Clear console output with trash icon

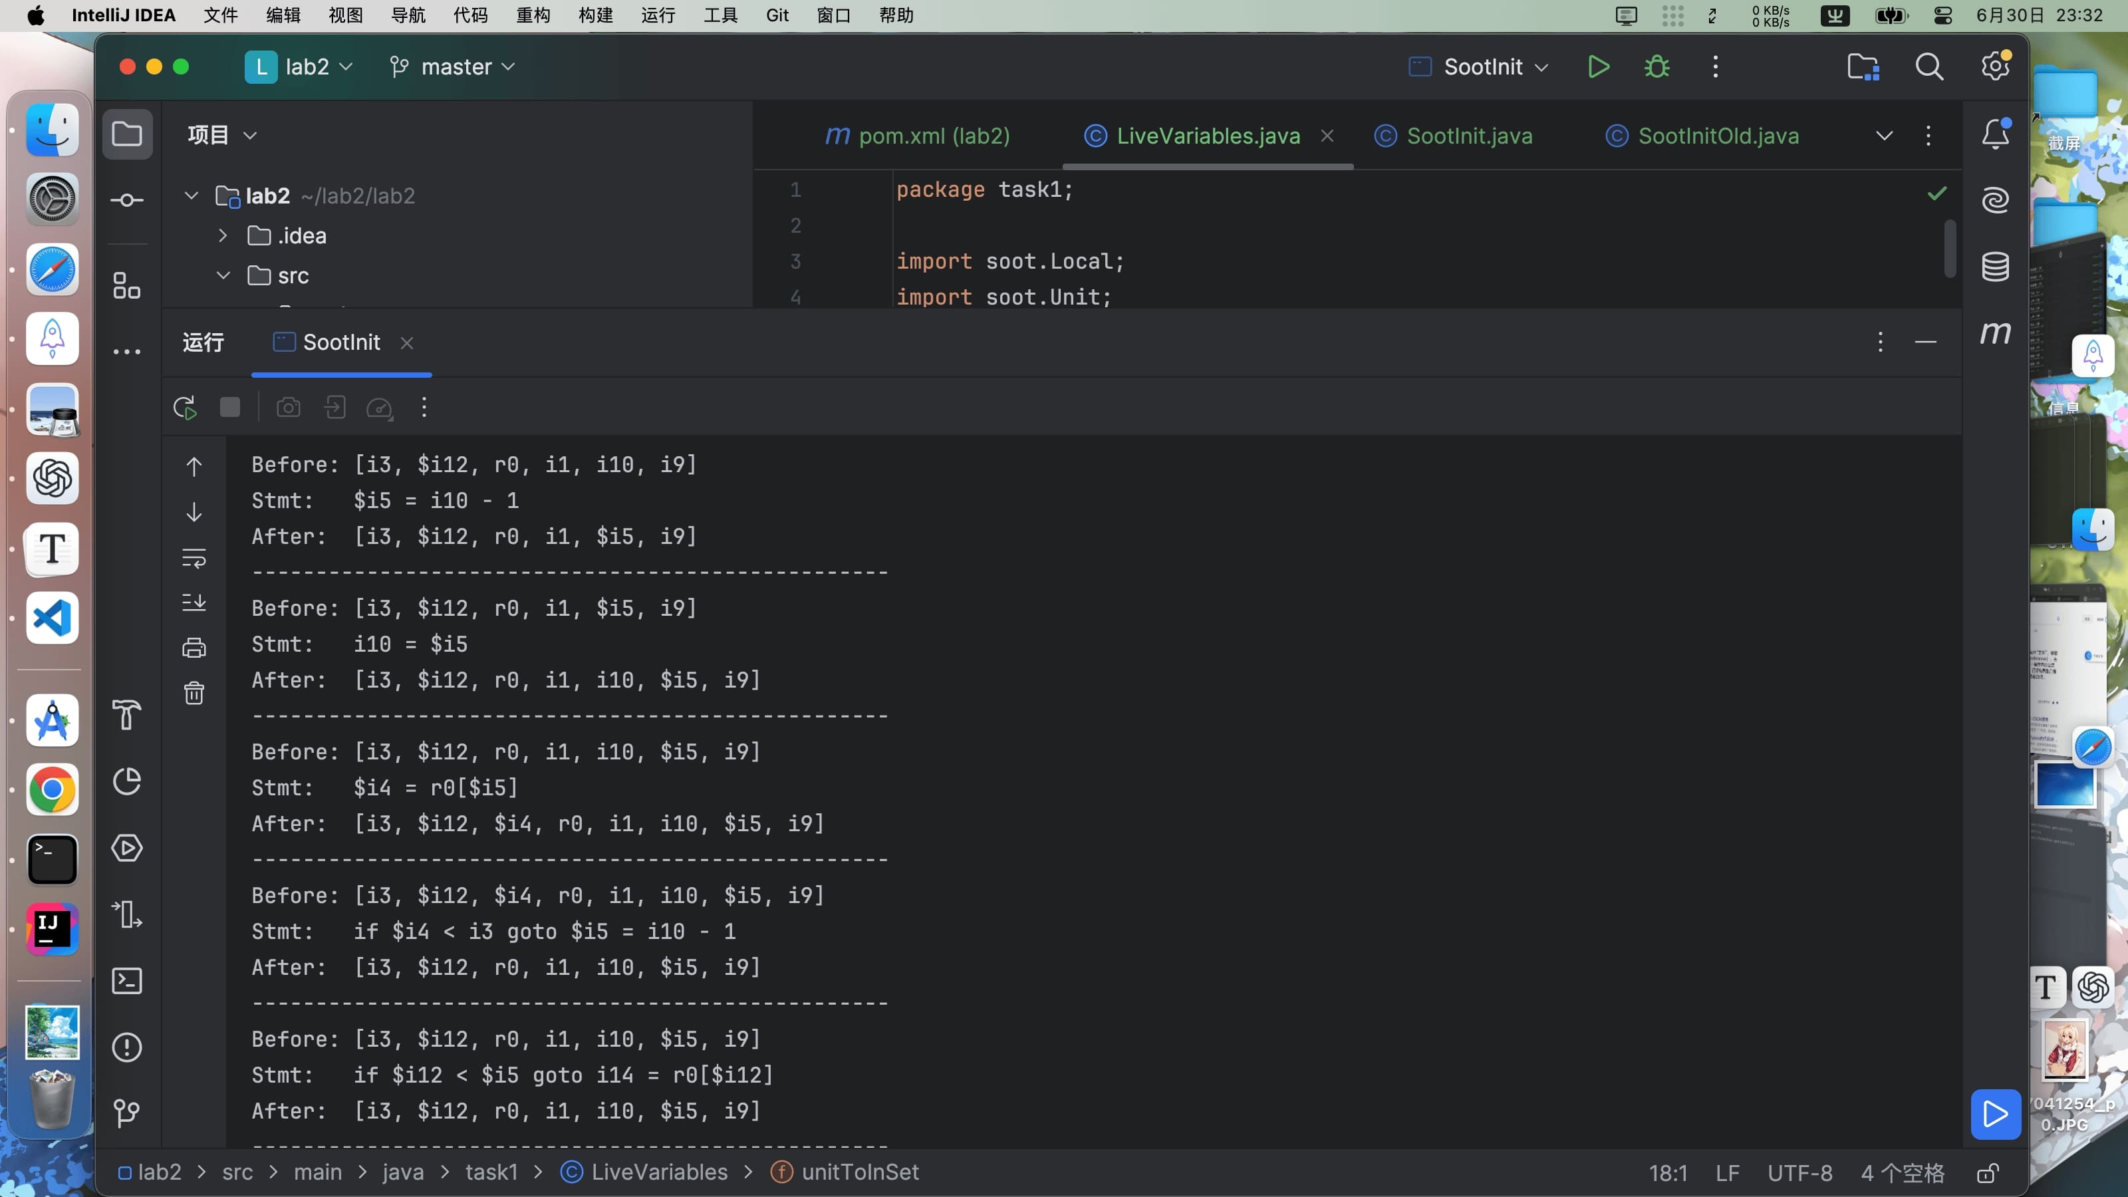tap(194, 692)
